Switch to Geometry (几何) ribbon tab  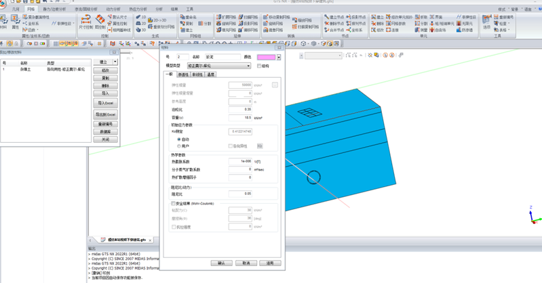pyautogui.click(x=16, y=9)
